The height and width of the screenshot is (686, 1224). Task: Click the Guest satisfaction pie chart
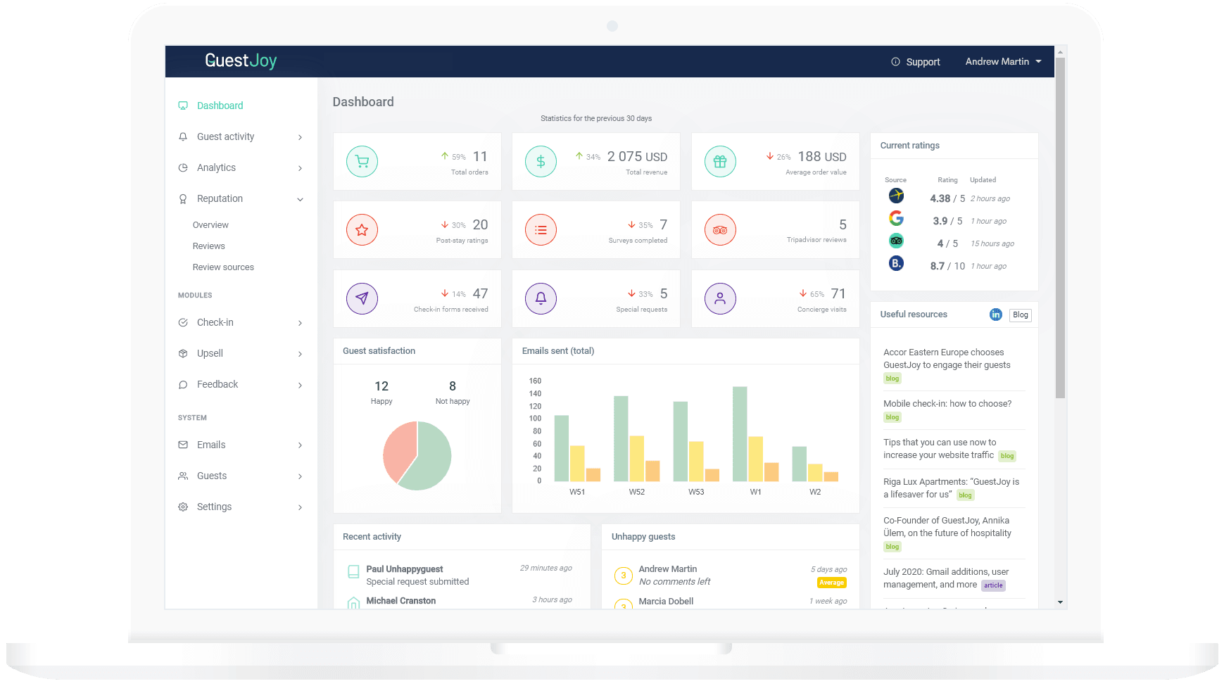coord(417,455)
